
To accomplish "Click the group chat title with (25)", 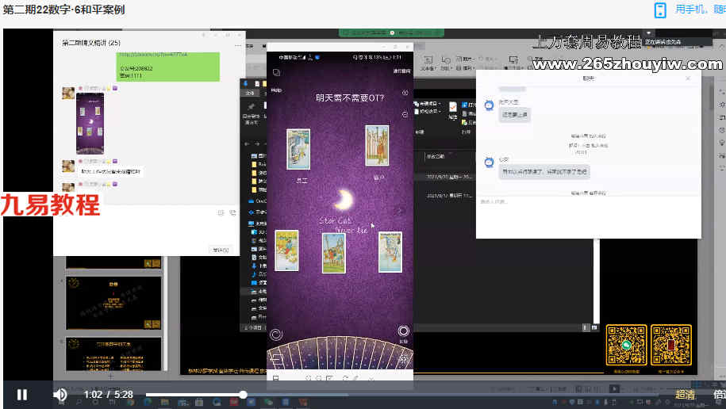I will click(91, 43).
